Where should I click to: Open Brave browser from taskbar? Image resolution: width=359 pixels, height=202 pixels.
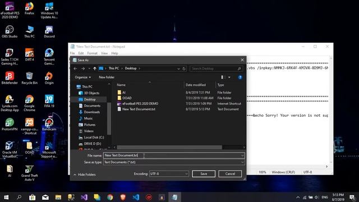pyautogui.click(x=123, y=197)
